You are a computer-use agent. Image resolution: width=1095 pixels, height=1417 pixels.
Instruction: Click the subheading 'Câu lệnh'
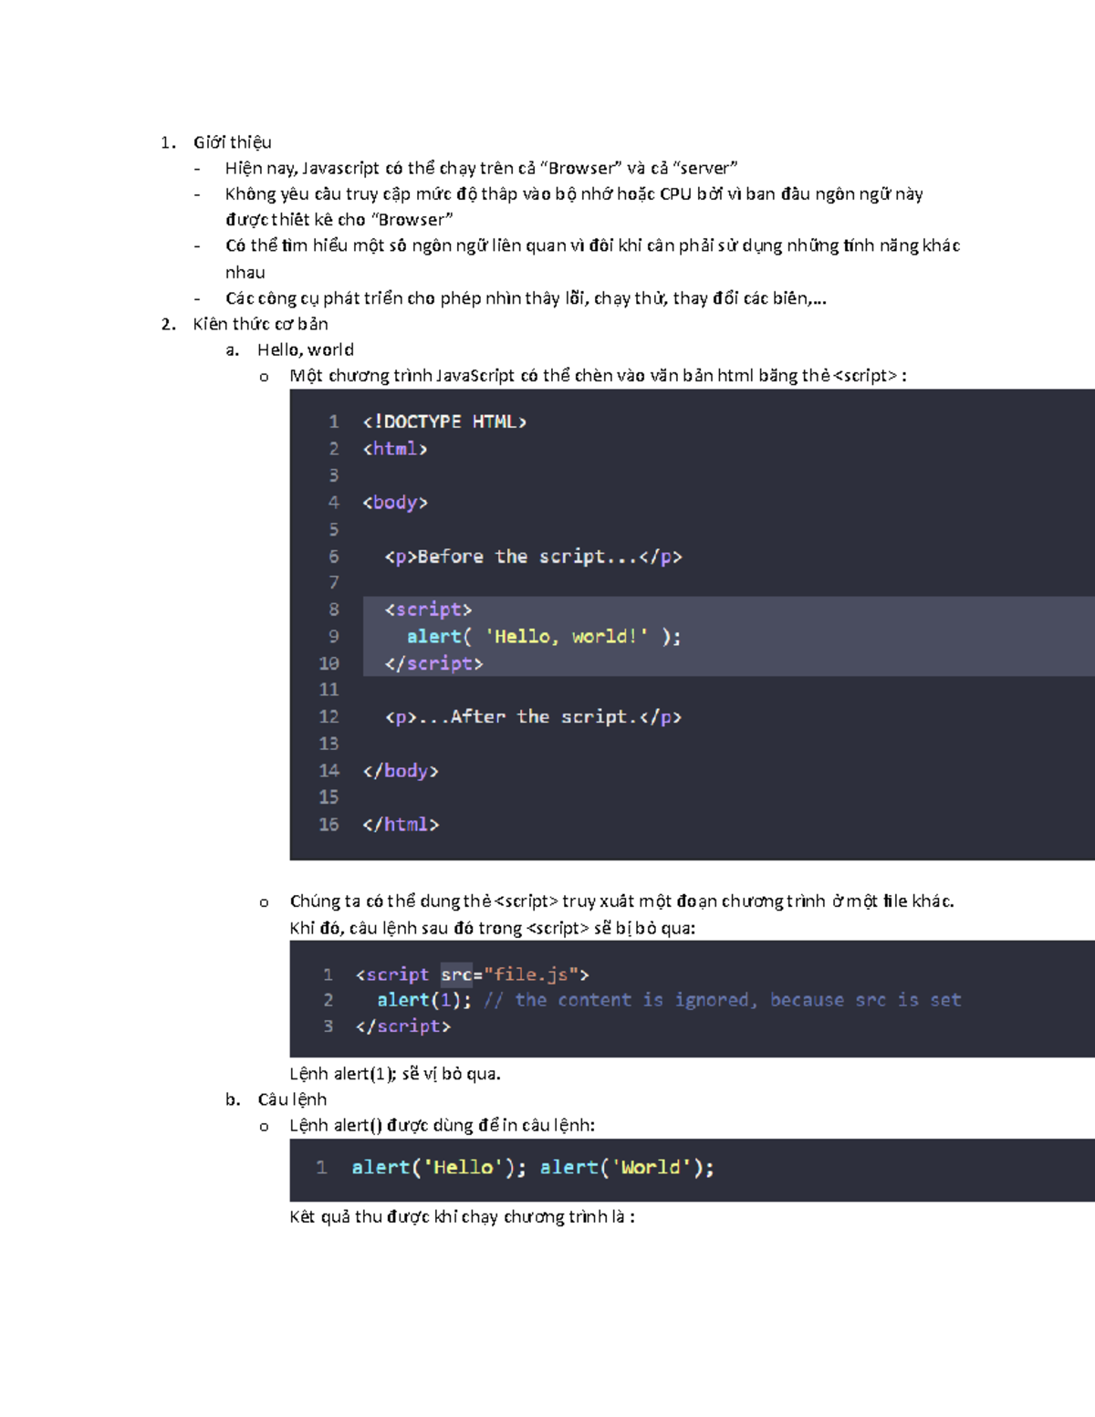(x=292, y=1099)
